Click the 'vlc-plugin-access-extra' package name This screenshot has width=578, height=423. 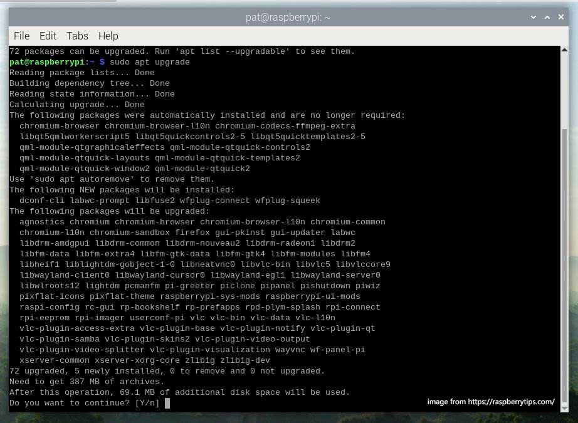pyautogui.click(x=77, y=329)
